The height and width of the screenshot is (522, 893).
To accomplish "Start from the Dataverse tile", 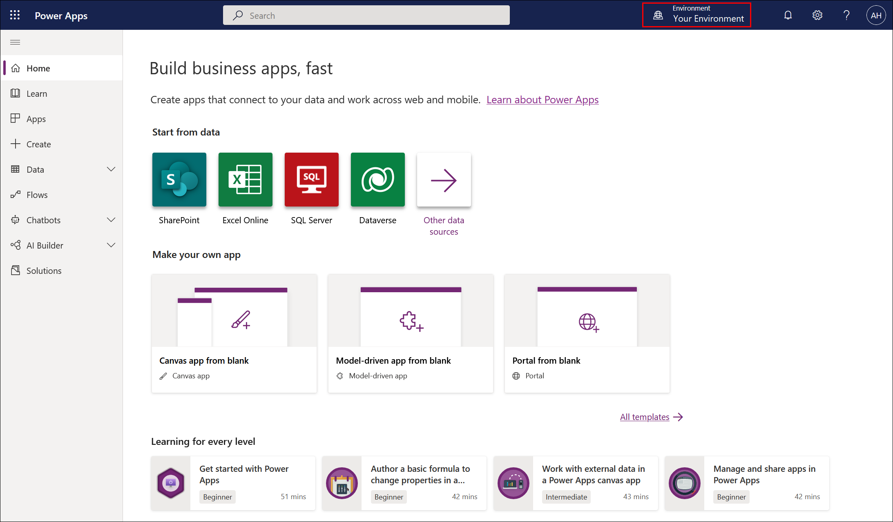I will click(378, 180).
